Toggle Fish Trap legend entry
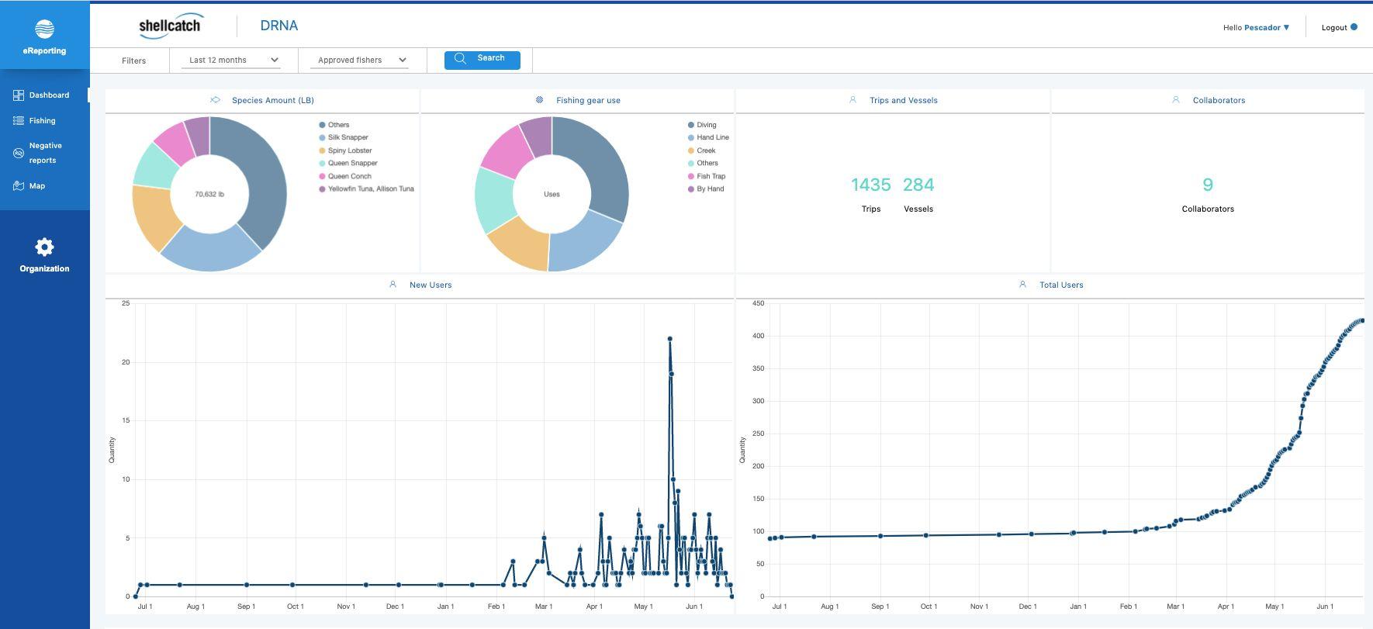Viewport: 1373px width, 629px height. [x=707, y=176]
